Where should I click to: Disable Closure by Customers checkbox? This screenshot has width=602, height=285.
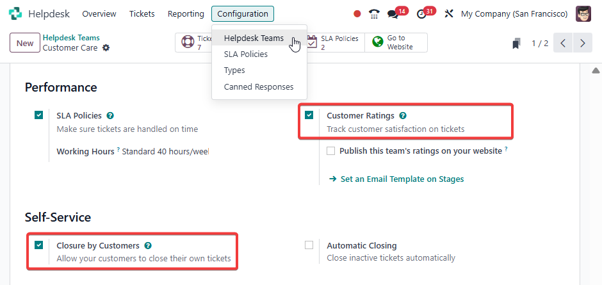39,245
